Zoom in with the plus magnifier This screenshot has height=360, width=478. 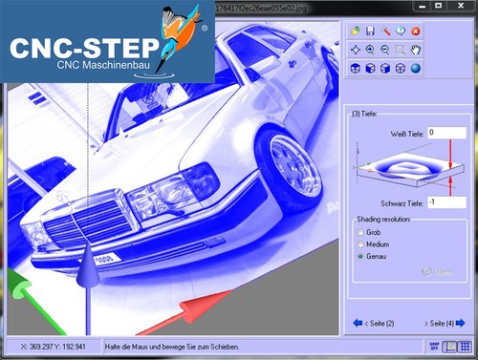(x=370, y=50)
